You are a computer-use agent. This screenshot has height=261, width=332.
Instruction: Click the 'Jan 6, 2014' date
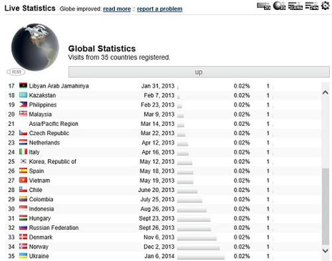tap(159, 256)
